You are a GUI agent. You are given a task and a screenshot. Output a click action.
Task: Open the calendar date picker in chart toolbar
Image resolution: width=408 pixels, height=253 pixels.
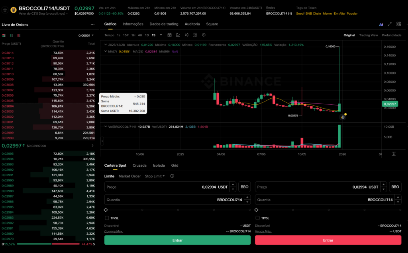pyautogui.click(x=169, y=35)
